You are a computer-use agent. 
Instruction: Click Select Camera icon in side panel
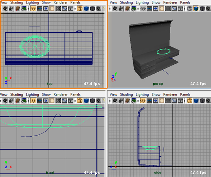click(115, 101)
